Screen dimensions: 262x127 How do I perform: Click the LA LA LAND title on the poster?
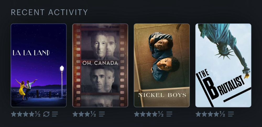pyautogui.click(x=31, y=53)
